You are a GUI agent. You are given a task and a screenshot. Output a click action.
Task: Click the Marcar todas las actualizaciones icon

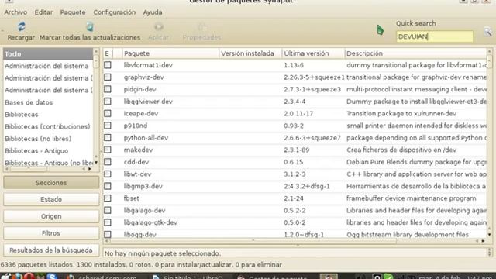click(x=90, y=26)
